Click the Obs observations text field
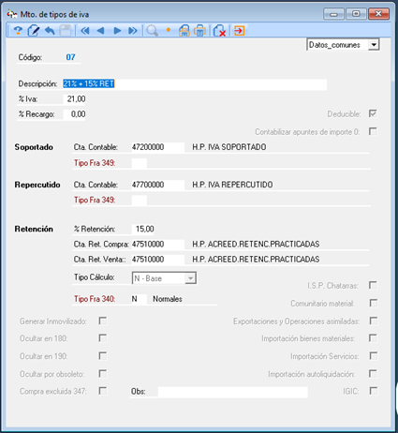 click(233, 392)
